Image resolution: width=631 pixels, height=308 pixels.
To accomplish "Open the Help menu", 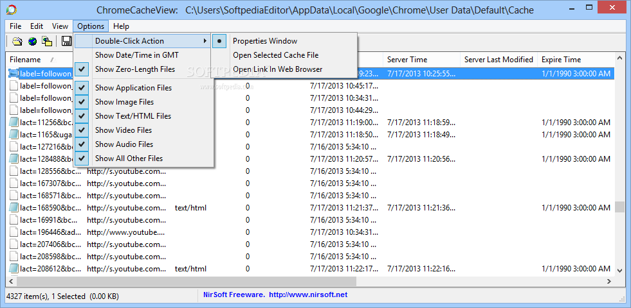I will [x=121, y=26].
